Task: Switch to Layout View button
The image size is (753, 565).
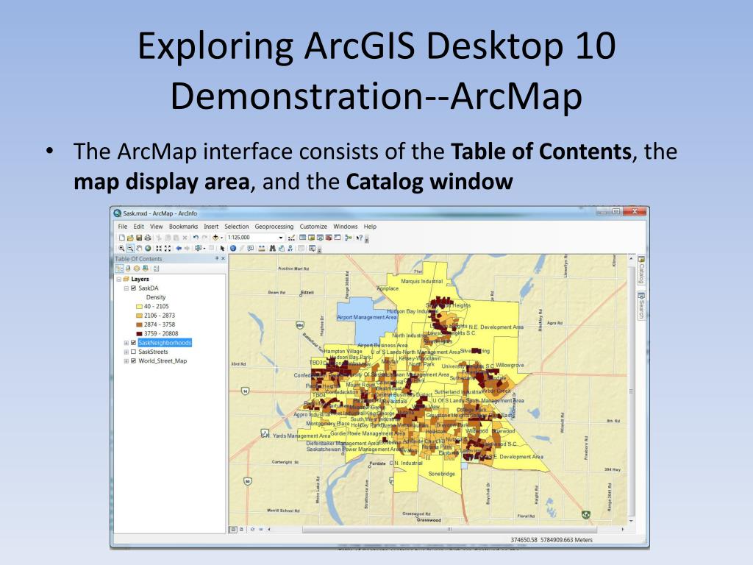Action: click(x=241, y=529)
